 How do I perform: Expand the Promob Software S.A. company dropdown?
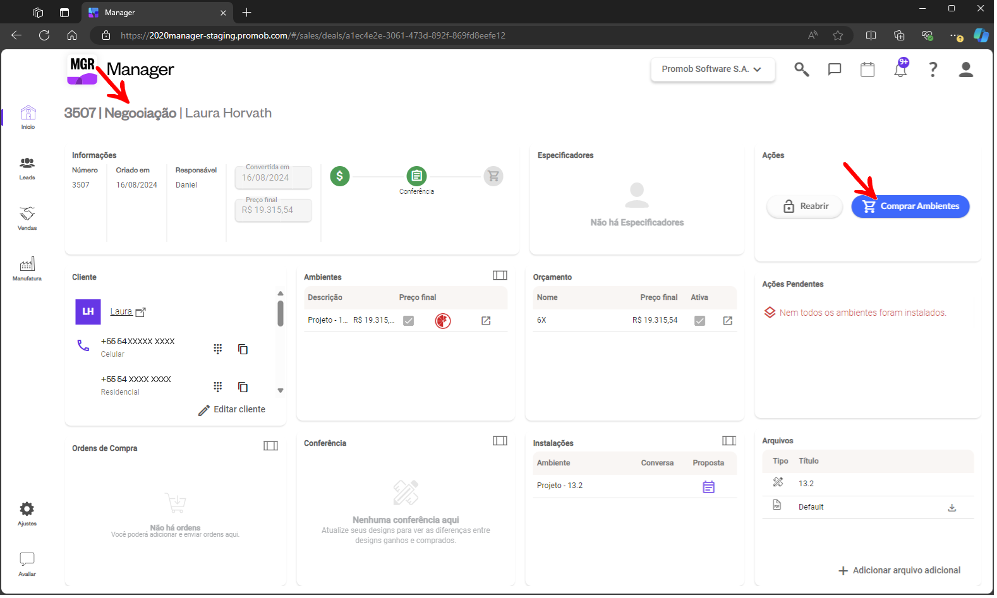[713, 69]
